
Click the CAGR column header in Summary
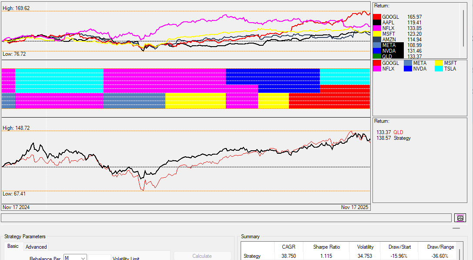(288, 247)
